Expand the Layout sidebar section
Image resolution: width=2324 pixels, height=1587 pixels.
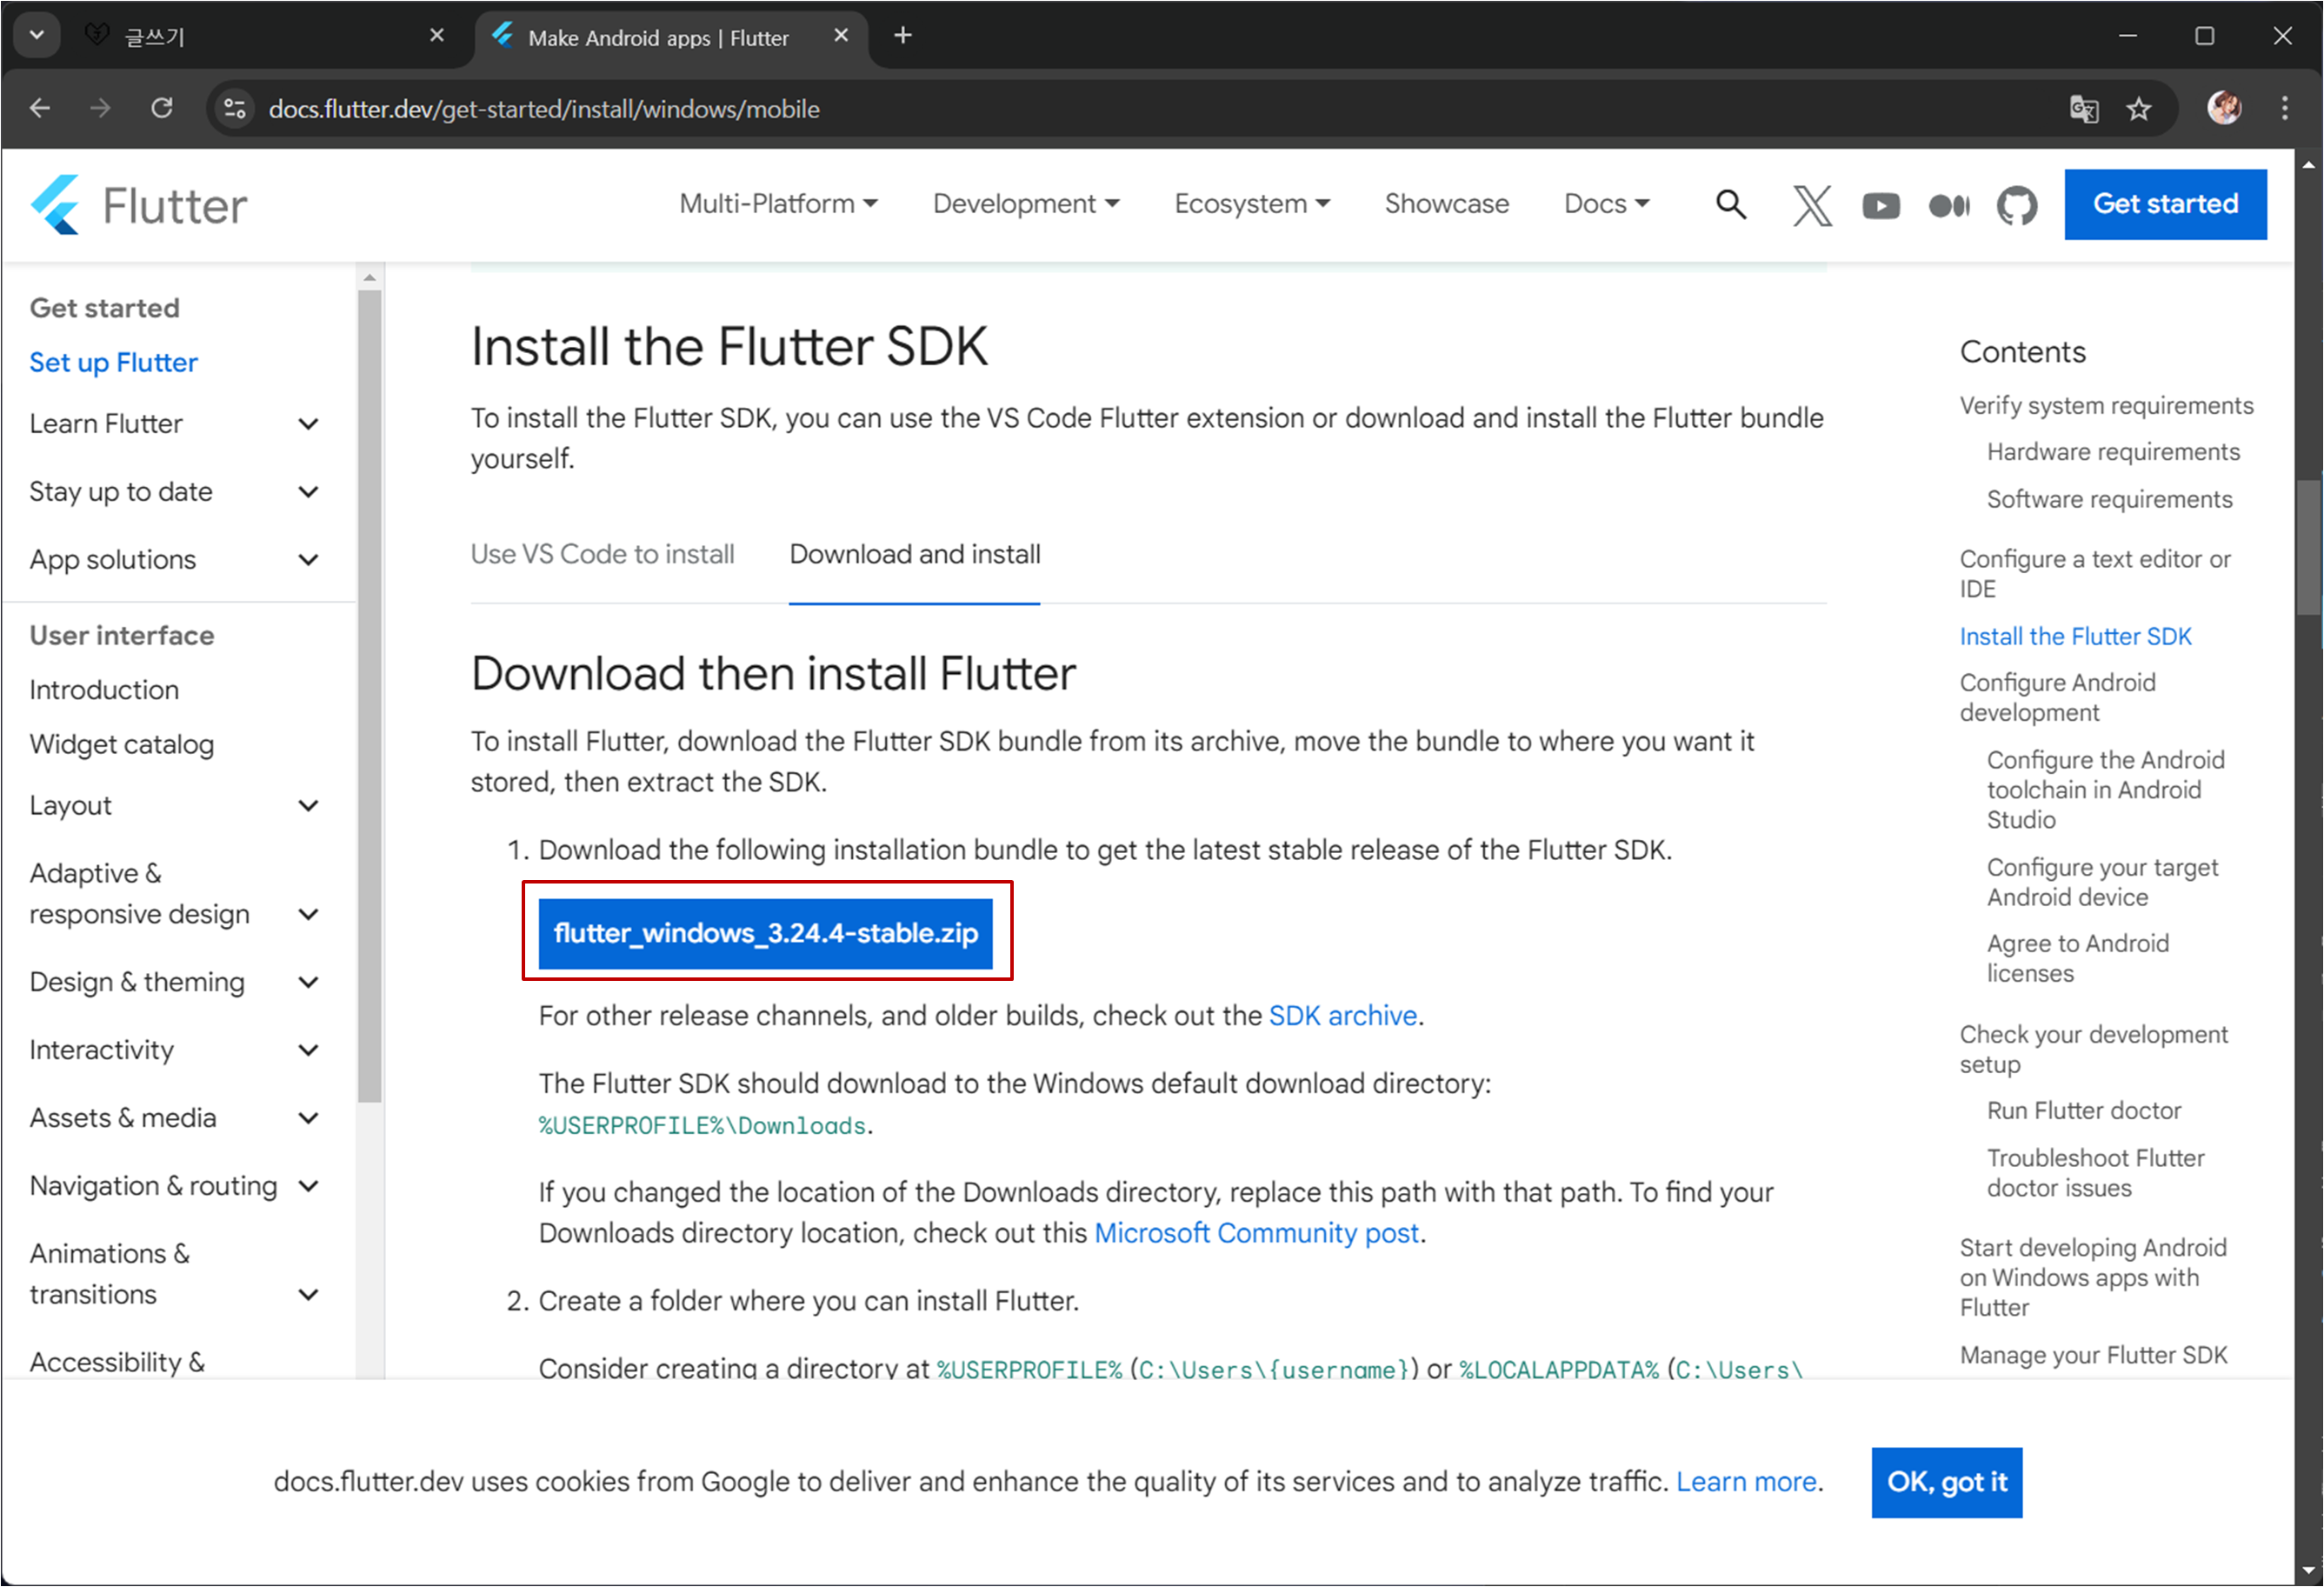coord(309,806)
